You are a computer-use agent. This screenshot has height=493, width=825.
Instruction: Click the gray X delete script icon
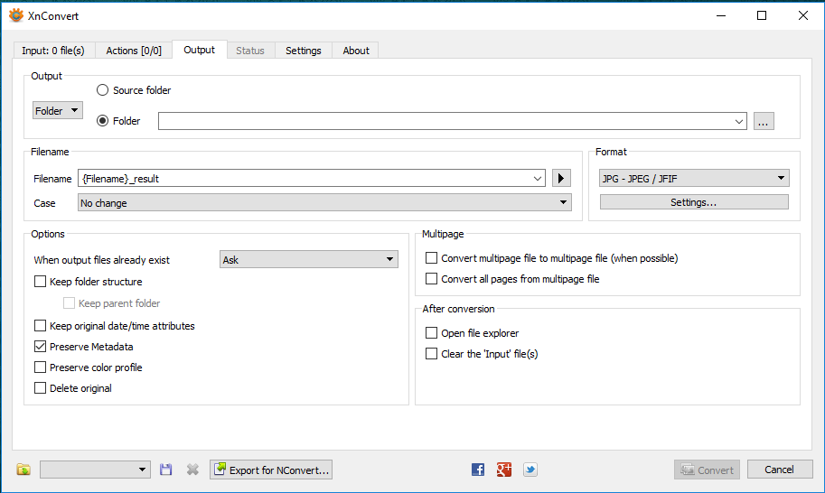(192, 470)
